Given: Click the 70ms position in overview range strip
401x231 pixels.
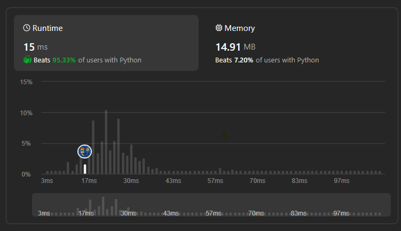Looking at the screenshot, I should pyautogui.click(x=255, y=213).
